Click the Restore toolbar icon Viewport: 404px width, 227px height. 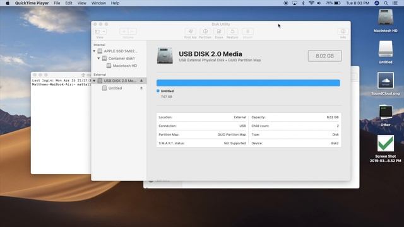232,32
